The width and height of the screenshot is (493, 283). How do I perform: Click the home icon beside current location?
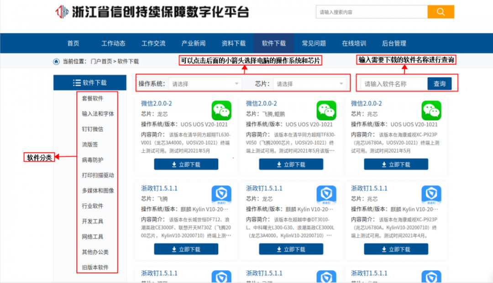click(x=56, y=61)
